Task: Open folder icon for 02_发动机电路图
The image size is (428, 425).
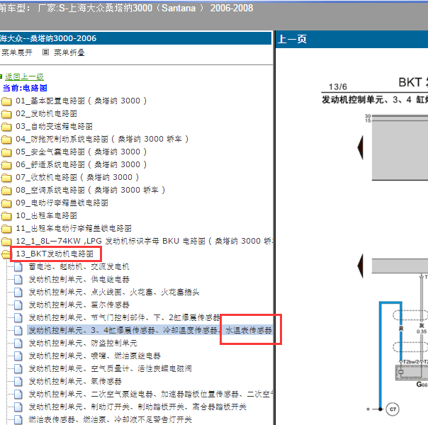Action: click(6, 114)
